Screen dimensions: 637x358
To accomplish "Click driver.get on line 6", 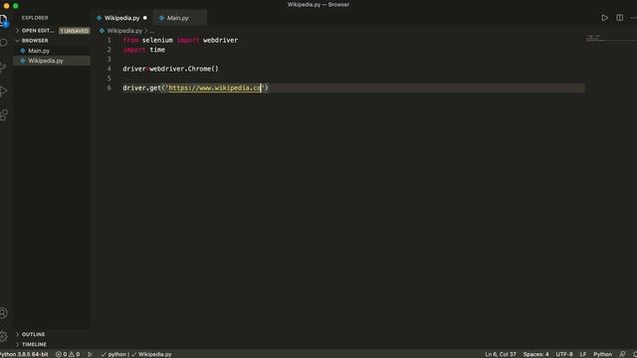I will click(x=141, y=89).
